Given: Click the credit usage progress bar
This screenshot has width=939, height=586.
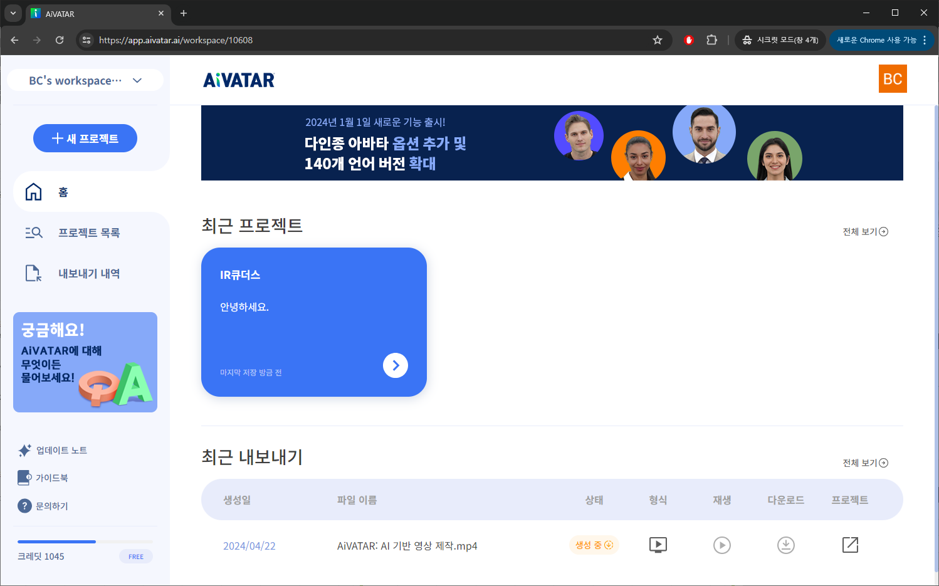Looking at the screenshot, I should coord(85,542).
